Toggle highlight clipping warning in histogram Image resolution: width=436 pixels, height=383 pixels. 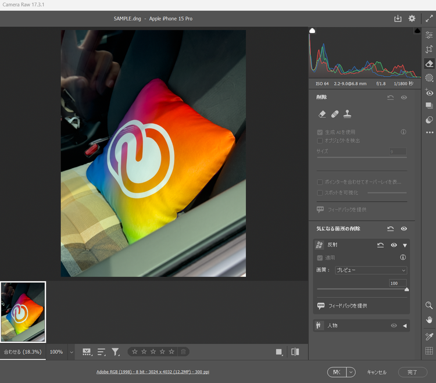(417, 31)
